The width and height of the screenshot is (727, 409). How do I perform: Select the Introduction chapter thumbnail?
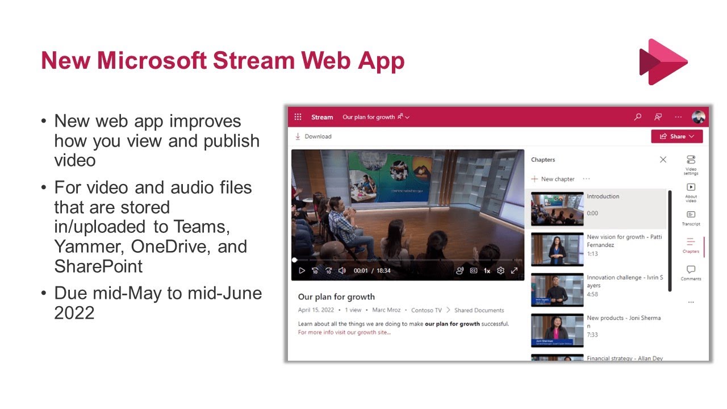click(557, 210)
